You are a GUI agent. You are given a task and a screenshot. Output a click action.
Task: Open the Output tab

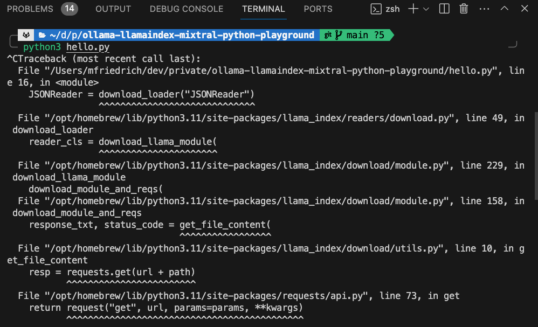(113, 9)
